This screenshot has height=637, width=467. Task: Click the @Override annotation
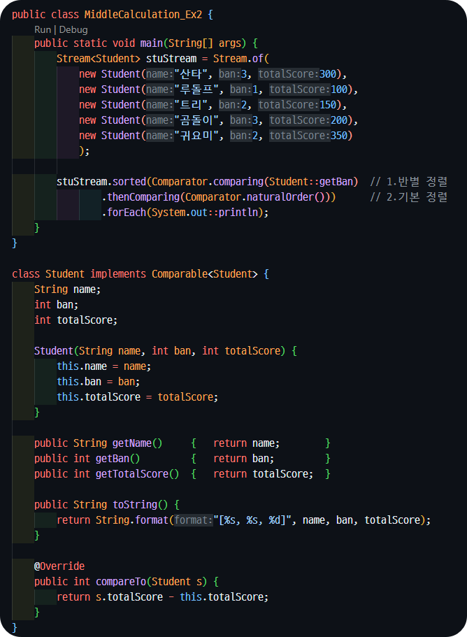click(x=59, y=566)
